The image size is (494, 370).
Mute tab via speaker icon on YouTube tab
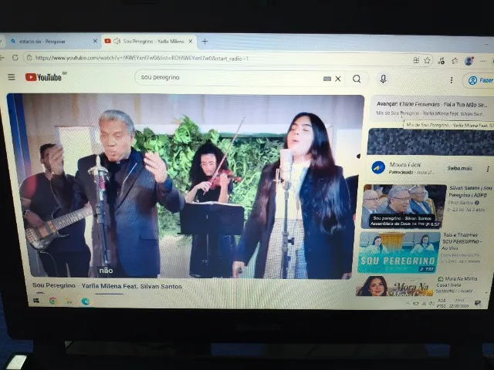point(117,41)
